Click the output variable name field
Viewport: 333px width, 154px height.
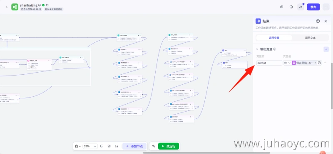(x=269, y=63)
